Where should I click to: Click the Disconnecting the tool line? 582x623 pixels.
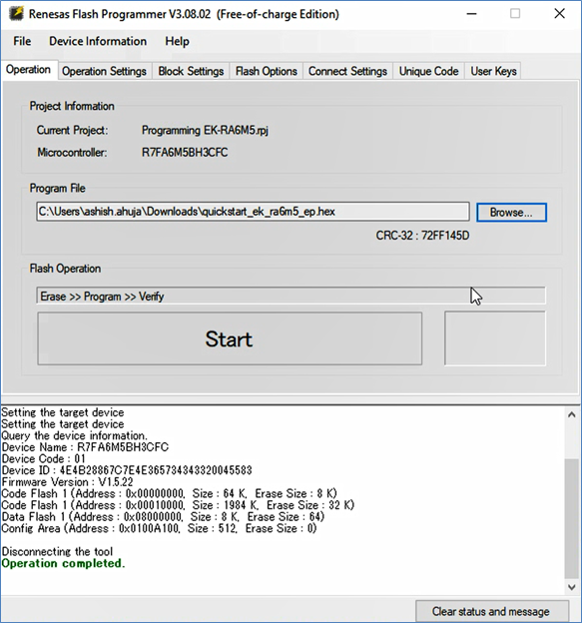57,551
